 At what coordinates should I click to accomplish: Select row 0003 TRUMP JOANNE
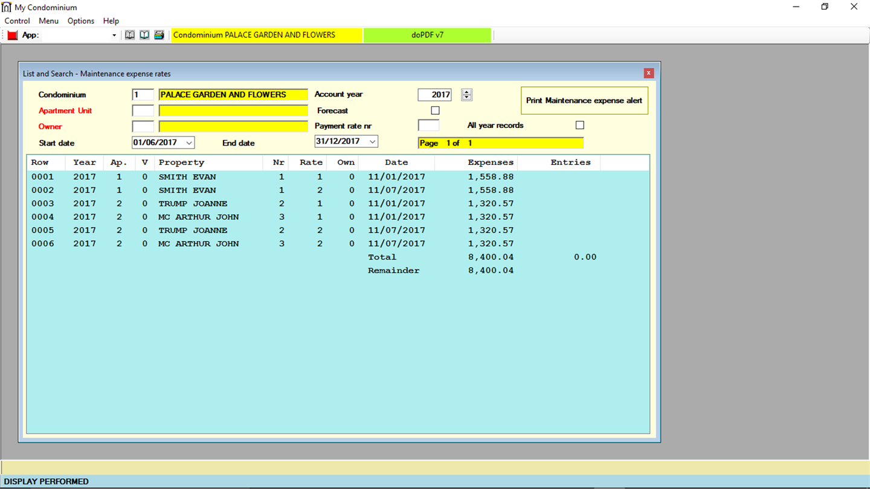[338, 203]
